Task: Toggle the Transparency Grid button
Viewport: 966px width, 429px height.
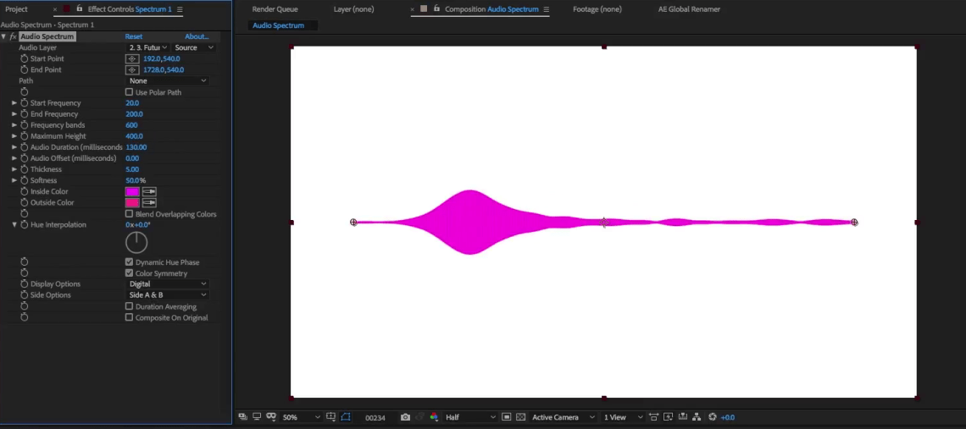Action: click(520, 417)
